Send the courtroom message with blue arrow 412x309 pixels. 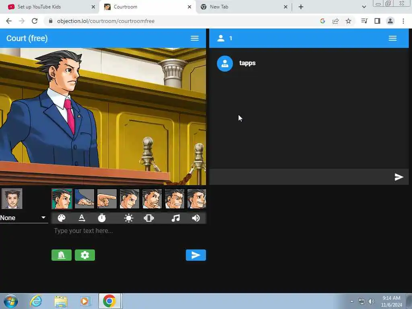(196, 255)
